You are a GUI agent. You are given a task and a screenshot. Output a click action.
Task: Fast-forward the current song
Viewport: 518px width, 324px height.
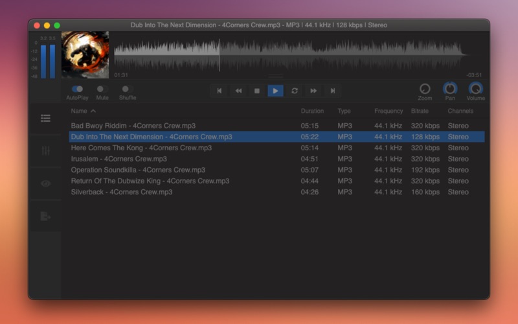pos(313,91)
